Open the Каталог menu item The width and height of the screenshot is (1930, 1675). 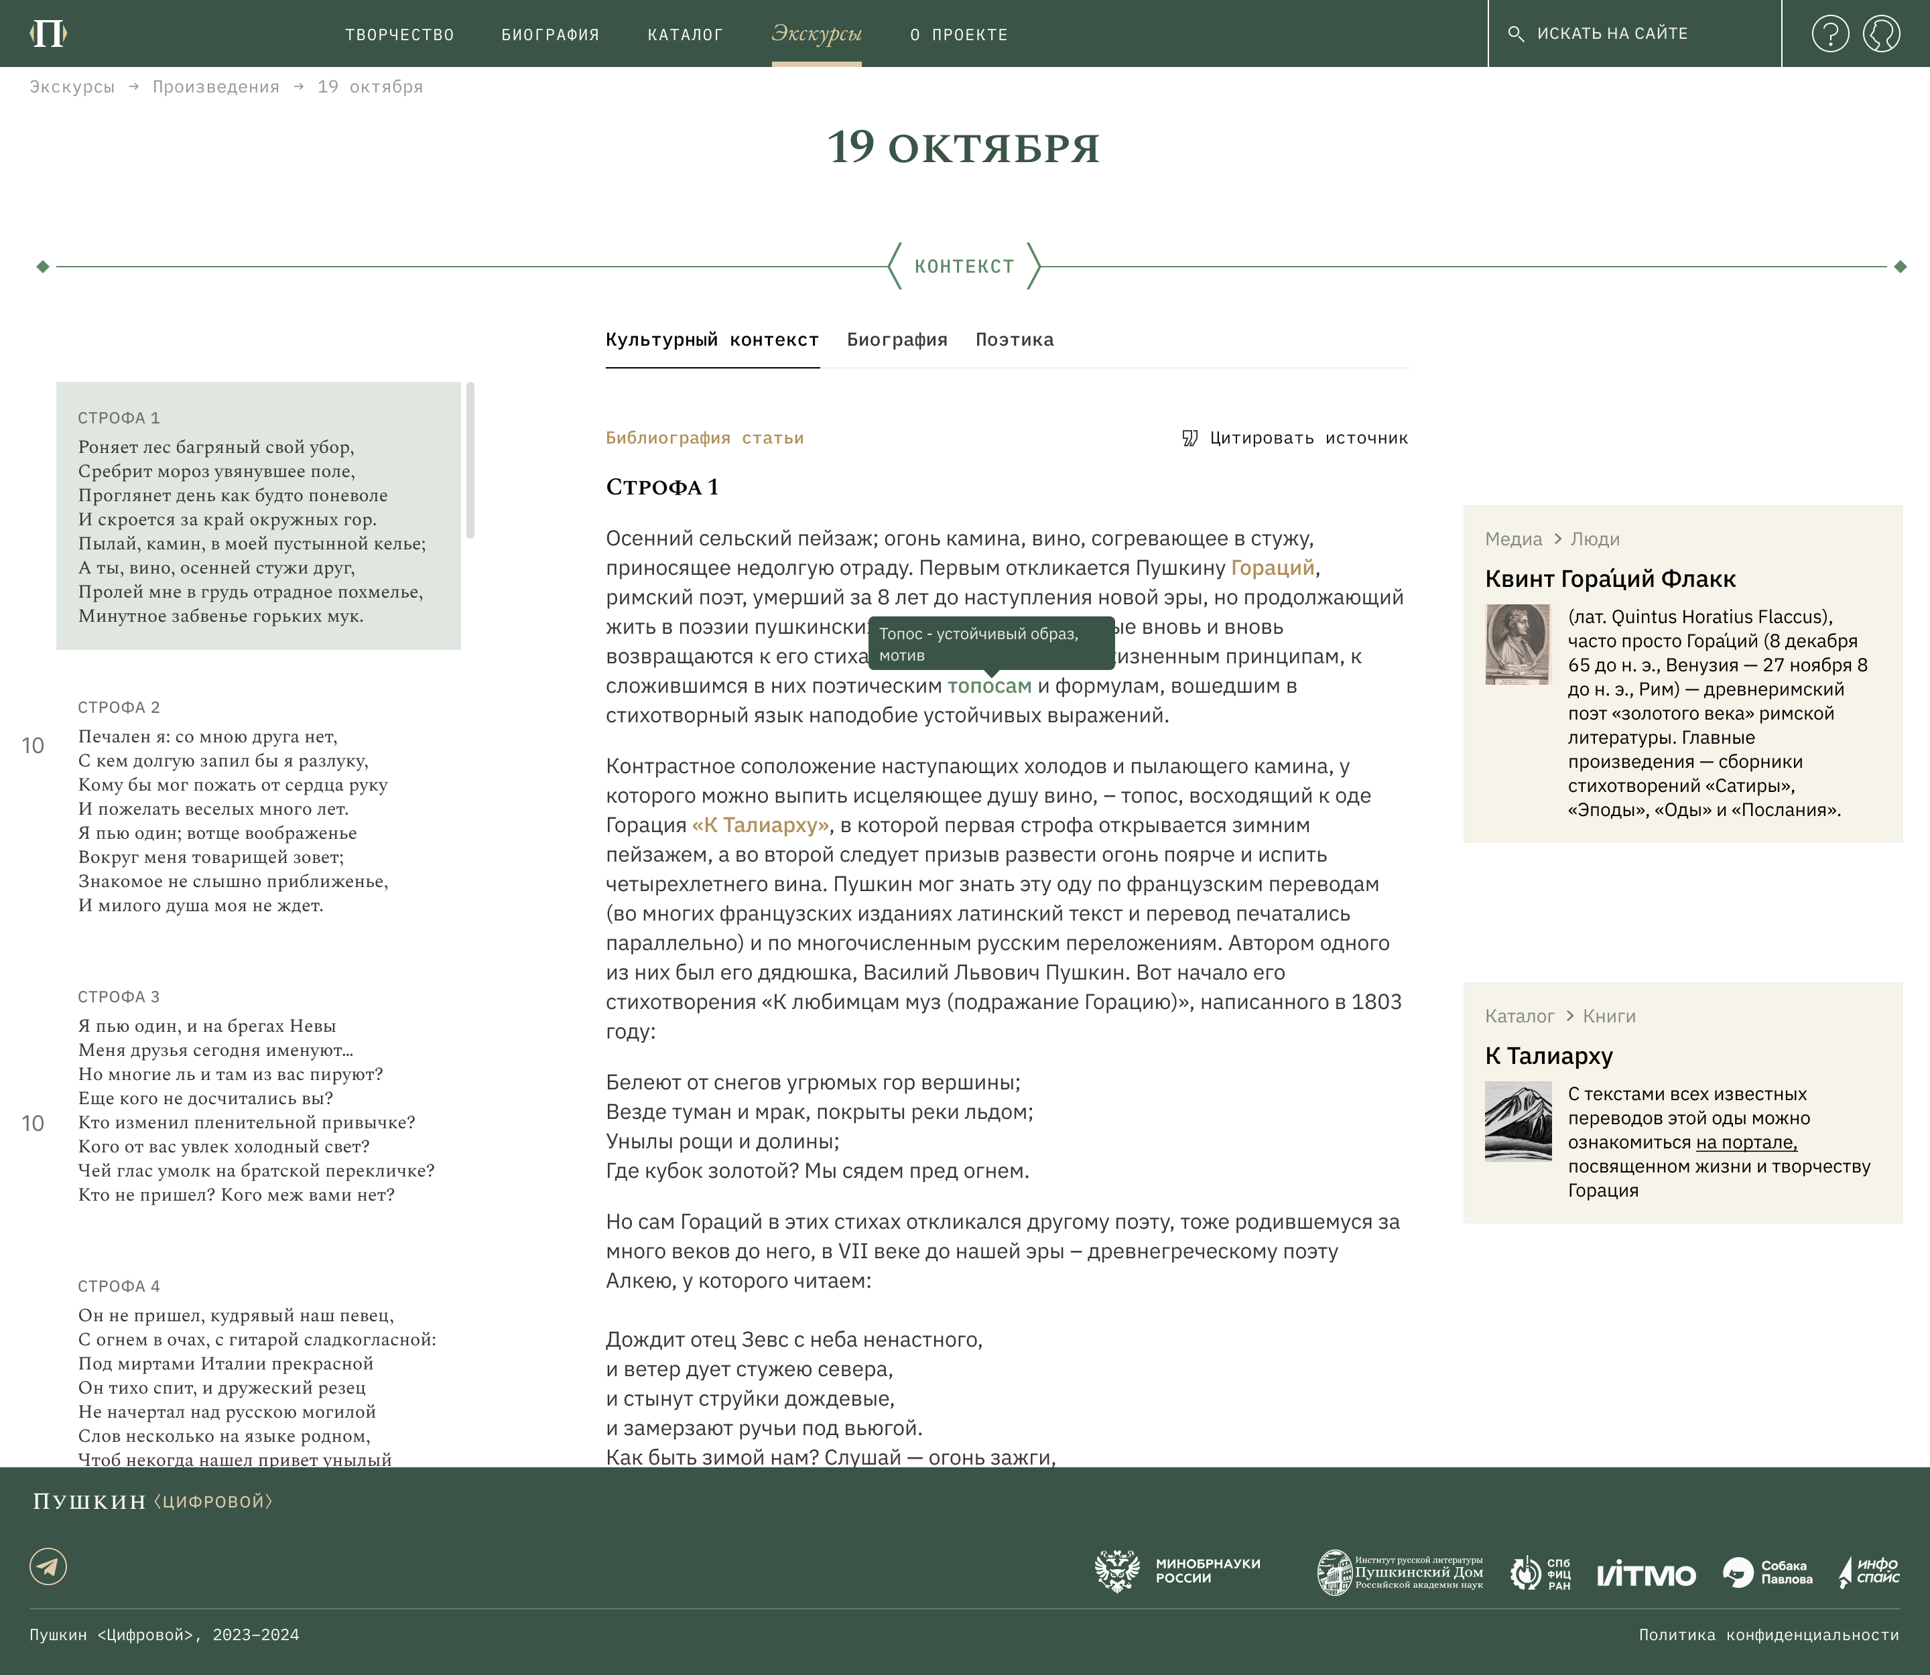[684, 35]
